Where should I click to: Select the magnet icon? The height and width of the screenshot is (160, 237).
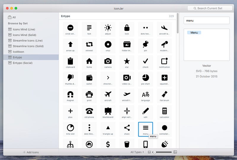coord(70,96)
